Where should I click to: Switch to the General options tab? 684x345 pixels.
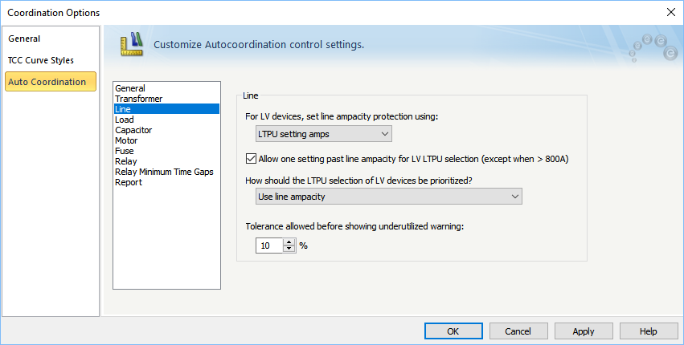click(x=24, y=39)
